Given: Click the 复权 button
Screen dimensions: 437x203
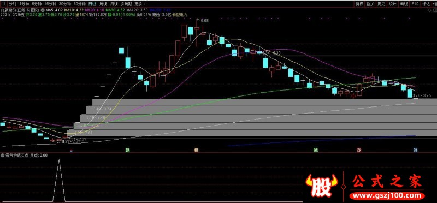Looking at the screenshot, I should [359, 4].
